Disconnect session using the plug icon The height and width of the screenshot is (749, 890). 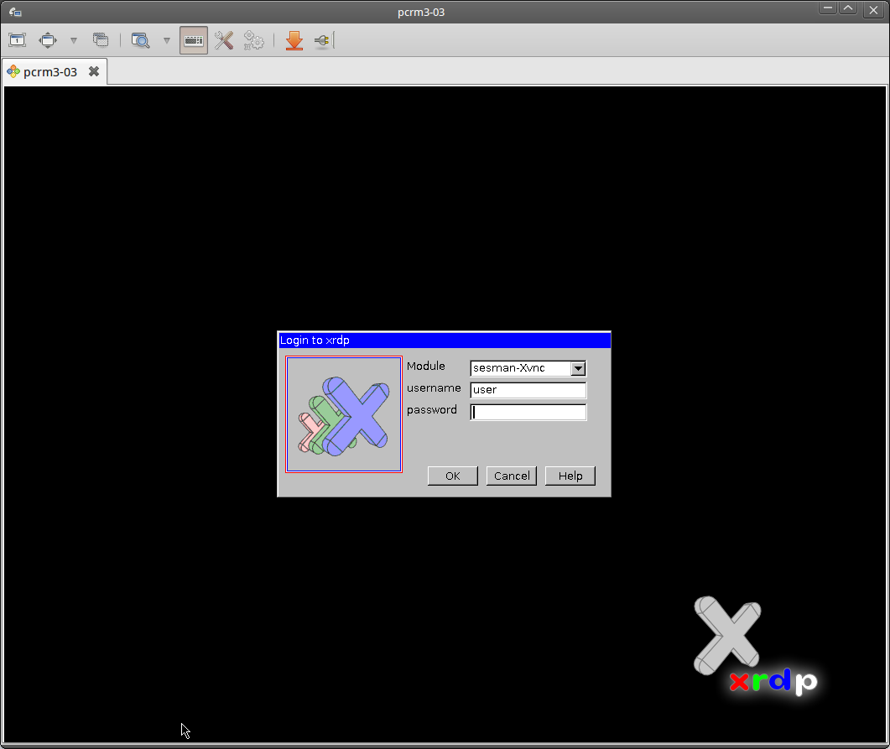click(x=324, y=40)
